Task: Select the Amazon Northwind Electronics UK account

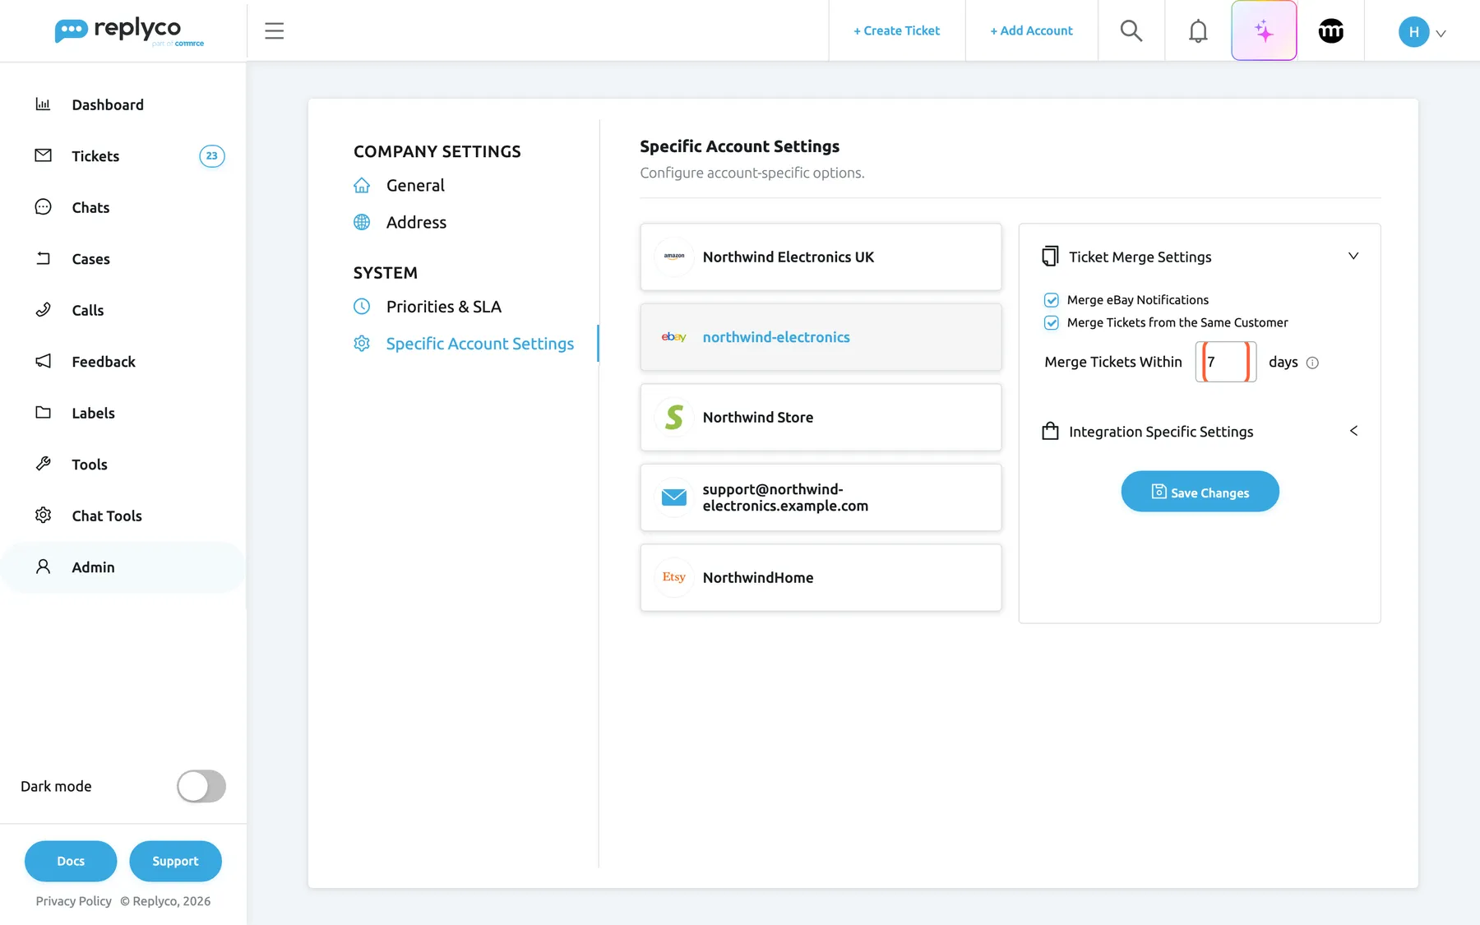Action: 821,257
